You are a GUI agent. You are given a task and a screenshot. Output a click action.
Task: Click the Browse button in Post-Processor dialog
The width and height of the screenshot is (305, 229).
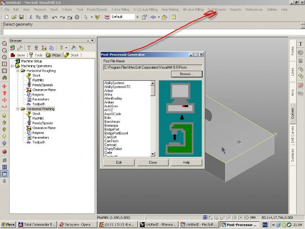(x=187, y=74)
